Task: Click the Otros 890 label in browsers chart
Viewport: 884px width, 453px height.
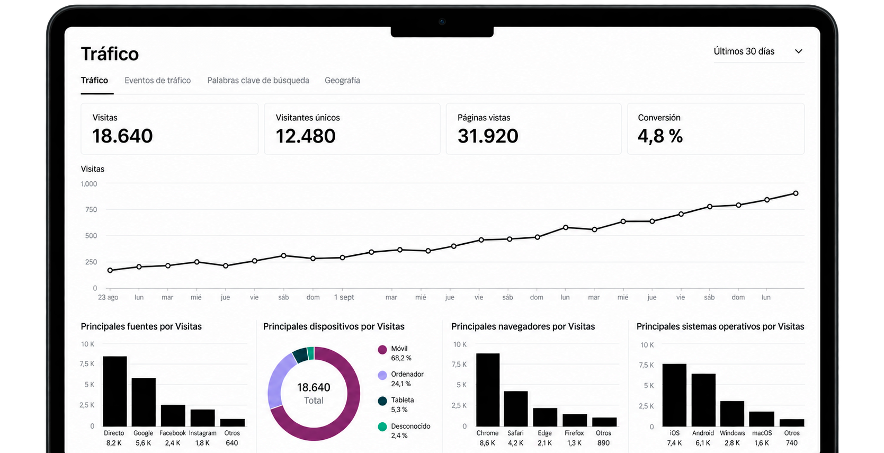Action: [604, 438]
